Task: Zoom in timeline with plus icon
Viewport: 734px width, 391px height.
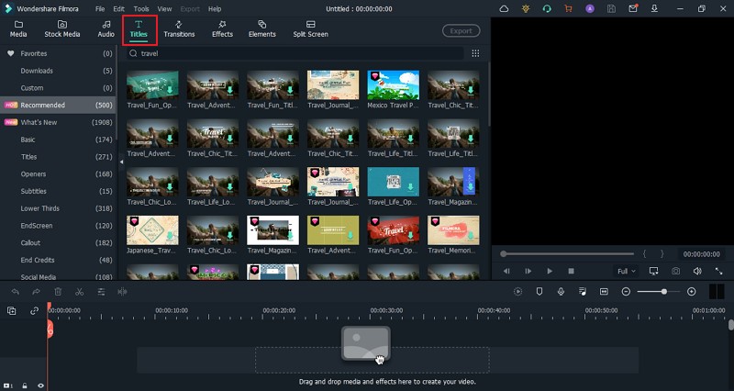Action: 692,292
